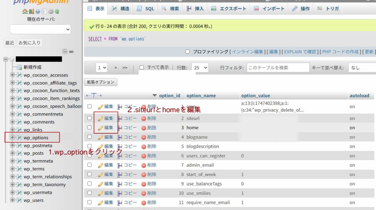The image size is (376, 210).
Task: Collapse the database tree node
Action: (6, 59)
